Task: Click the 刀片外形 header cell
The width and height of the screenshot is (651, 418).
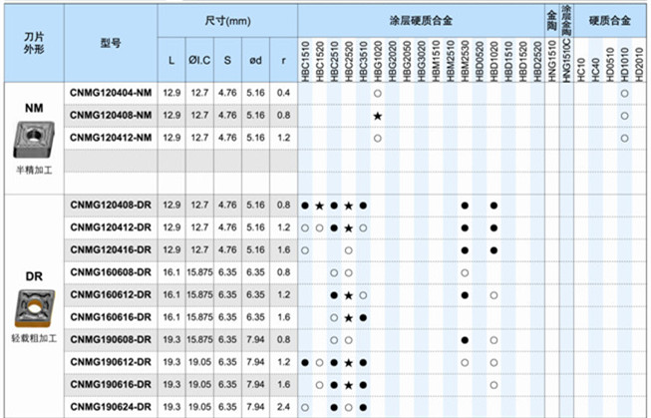Action: tap(33, 44)
